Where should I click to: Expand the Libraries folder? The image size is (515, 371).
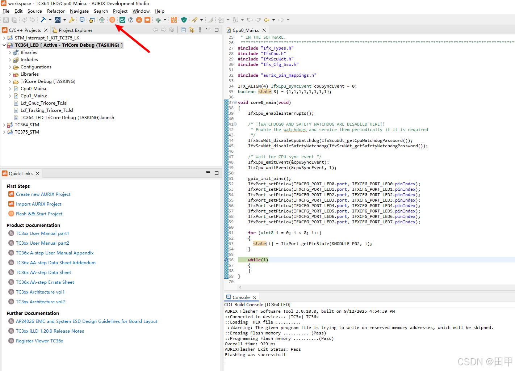[x=10, y=74]
